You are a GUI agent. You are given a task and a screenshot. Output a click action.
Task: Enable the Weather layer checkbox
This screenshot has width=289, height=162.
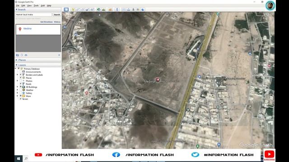(21, 90)
